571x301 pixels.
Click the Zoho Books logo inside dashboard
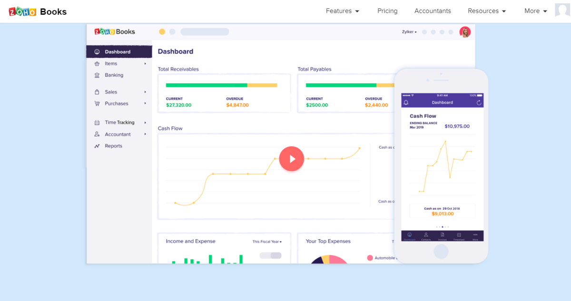coord(115,32)
